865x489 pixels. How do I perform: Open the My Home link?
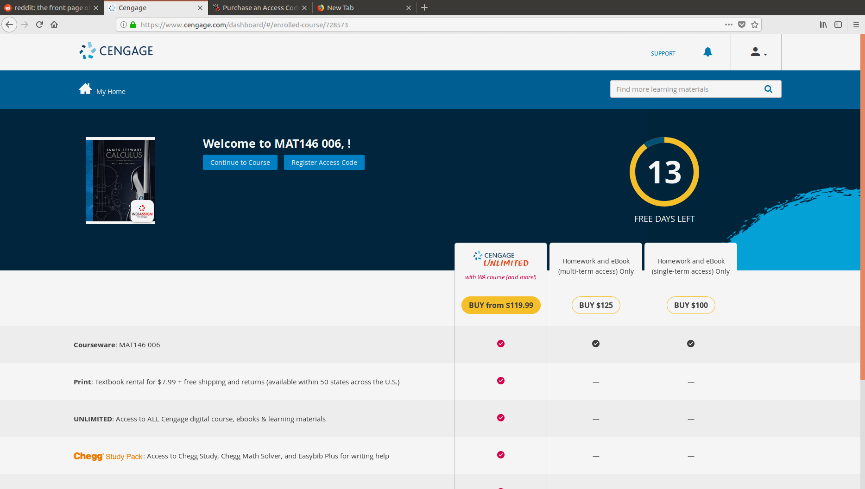[x=111, y=92]
